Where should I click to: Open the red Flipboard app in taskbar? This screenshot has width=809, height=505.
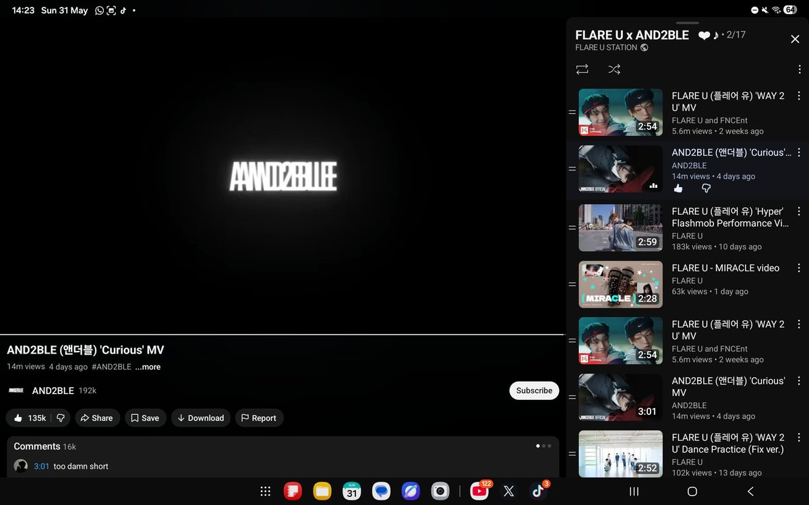[x=293, y=492]
